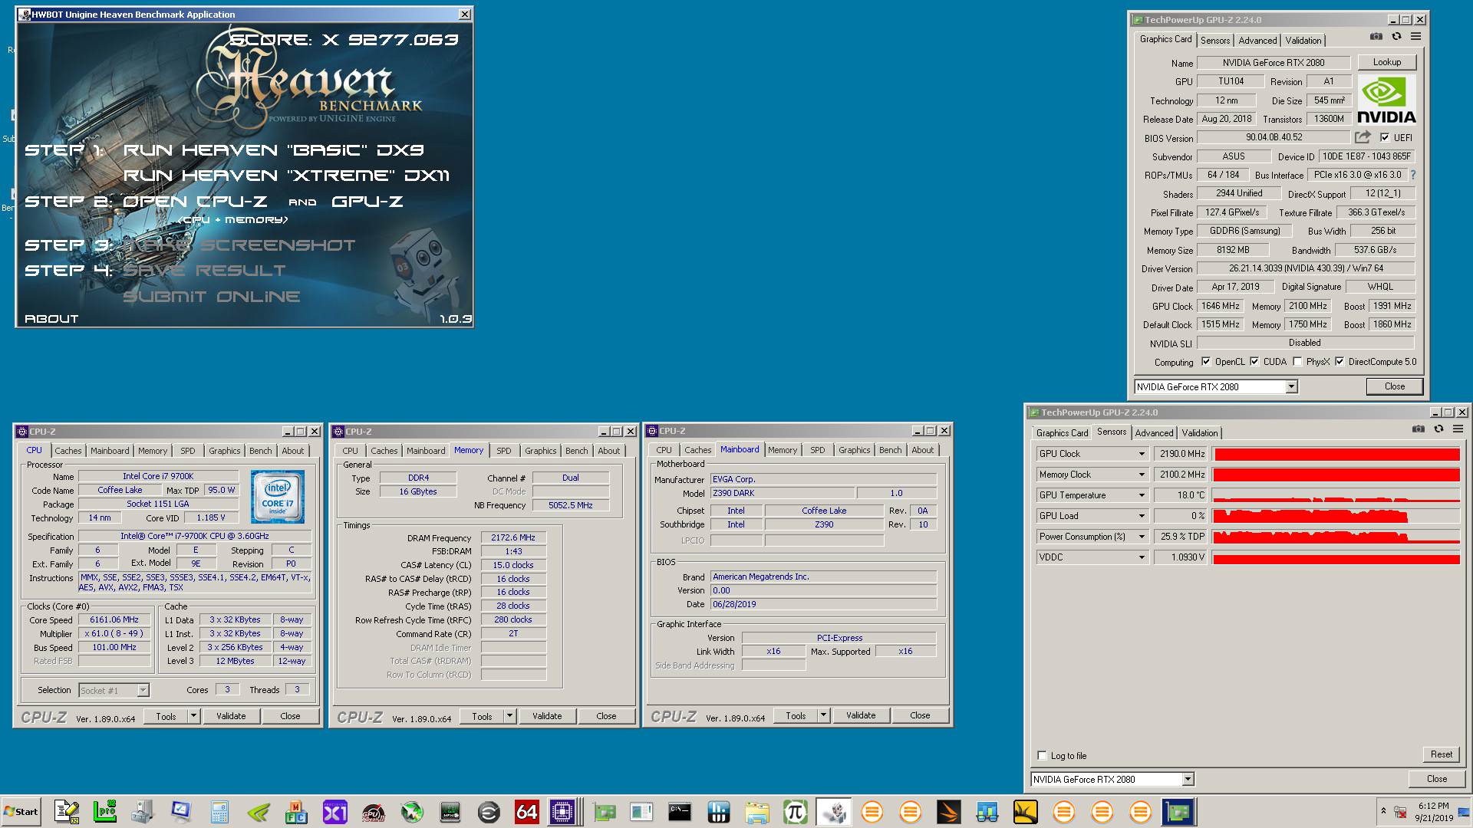Open the MFC blocks taskbar icon
Image resolution: width=1473 pixels, height=828 pixels.
[x=296, y=812]
